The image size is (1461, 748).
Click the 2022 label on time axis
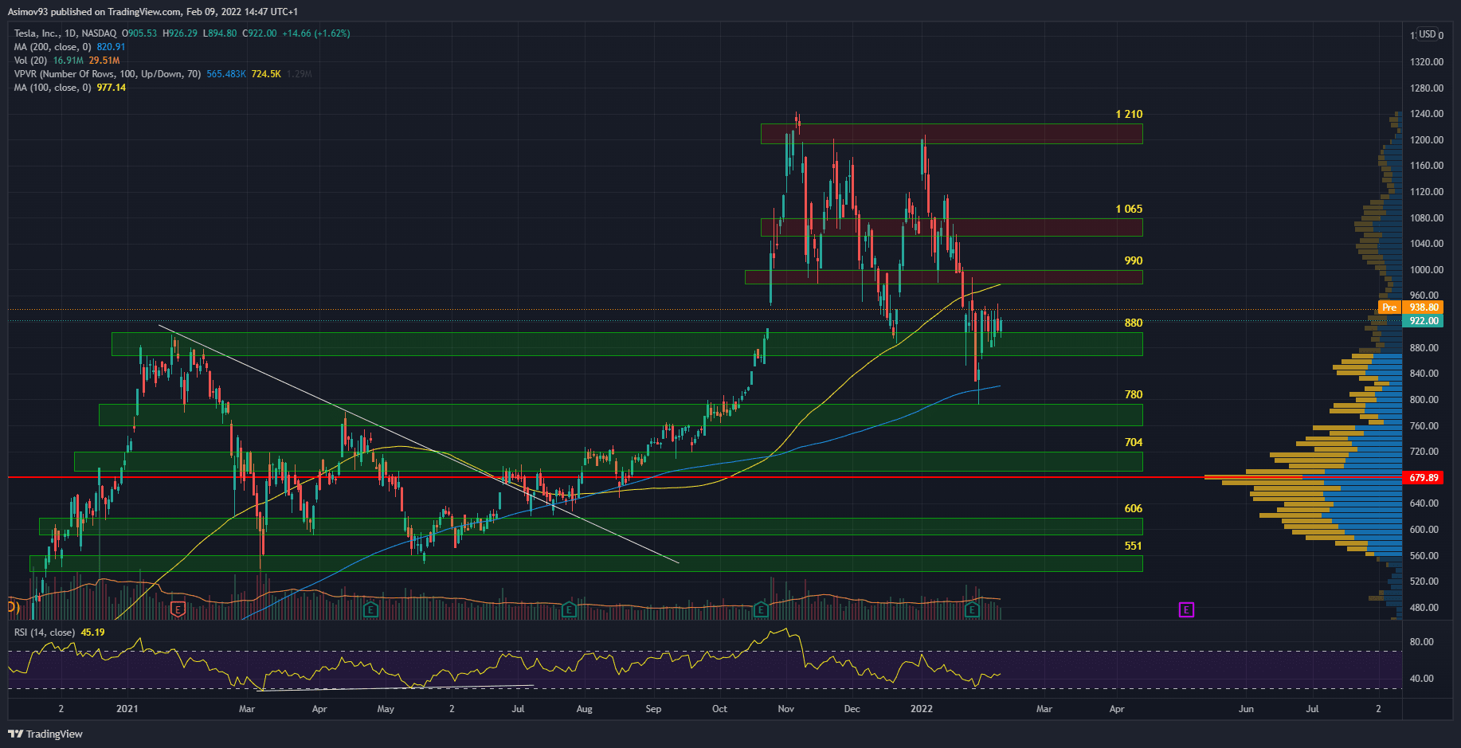(x=922, y=709)
